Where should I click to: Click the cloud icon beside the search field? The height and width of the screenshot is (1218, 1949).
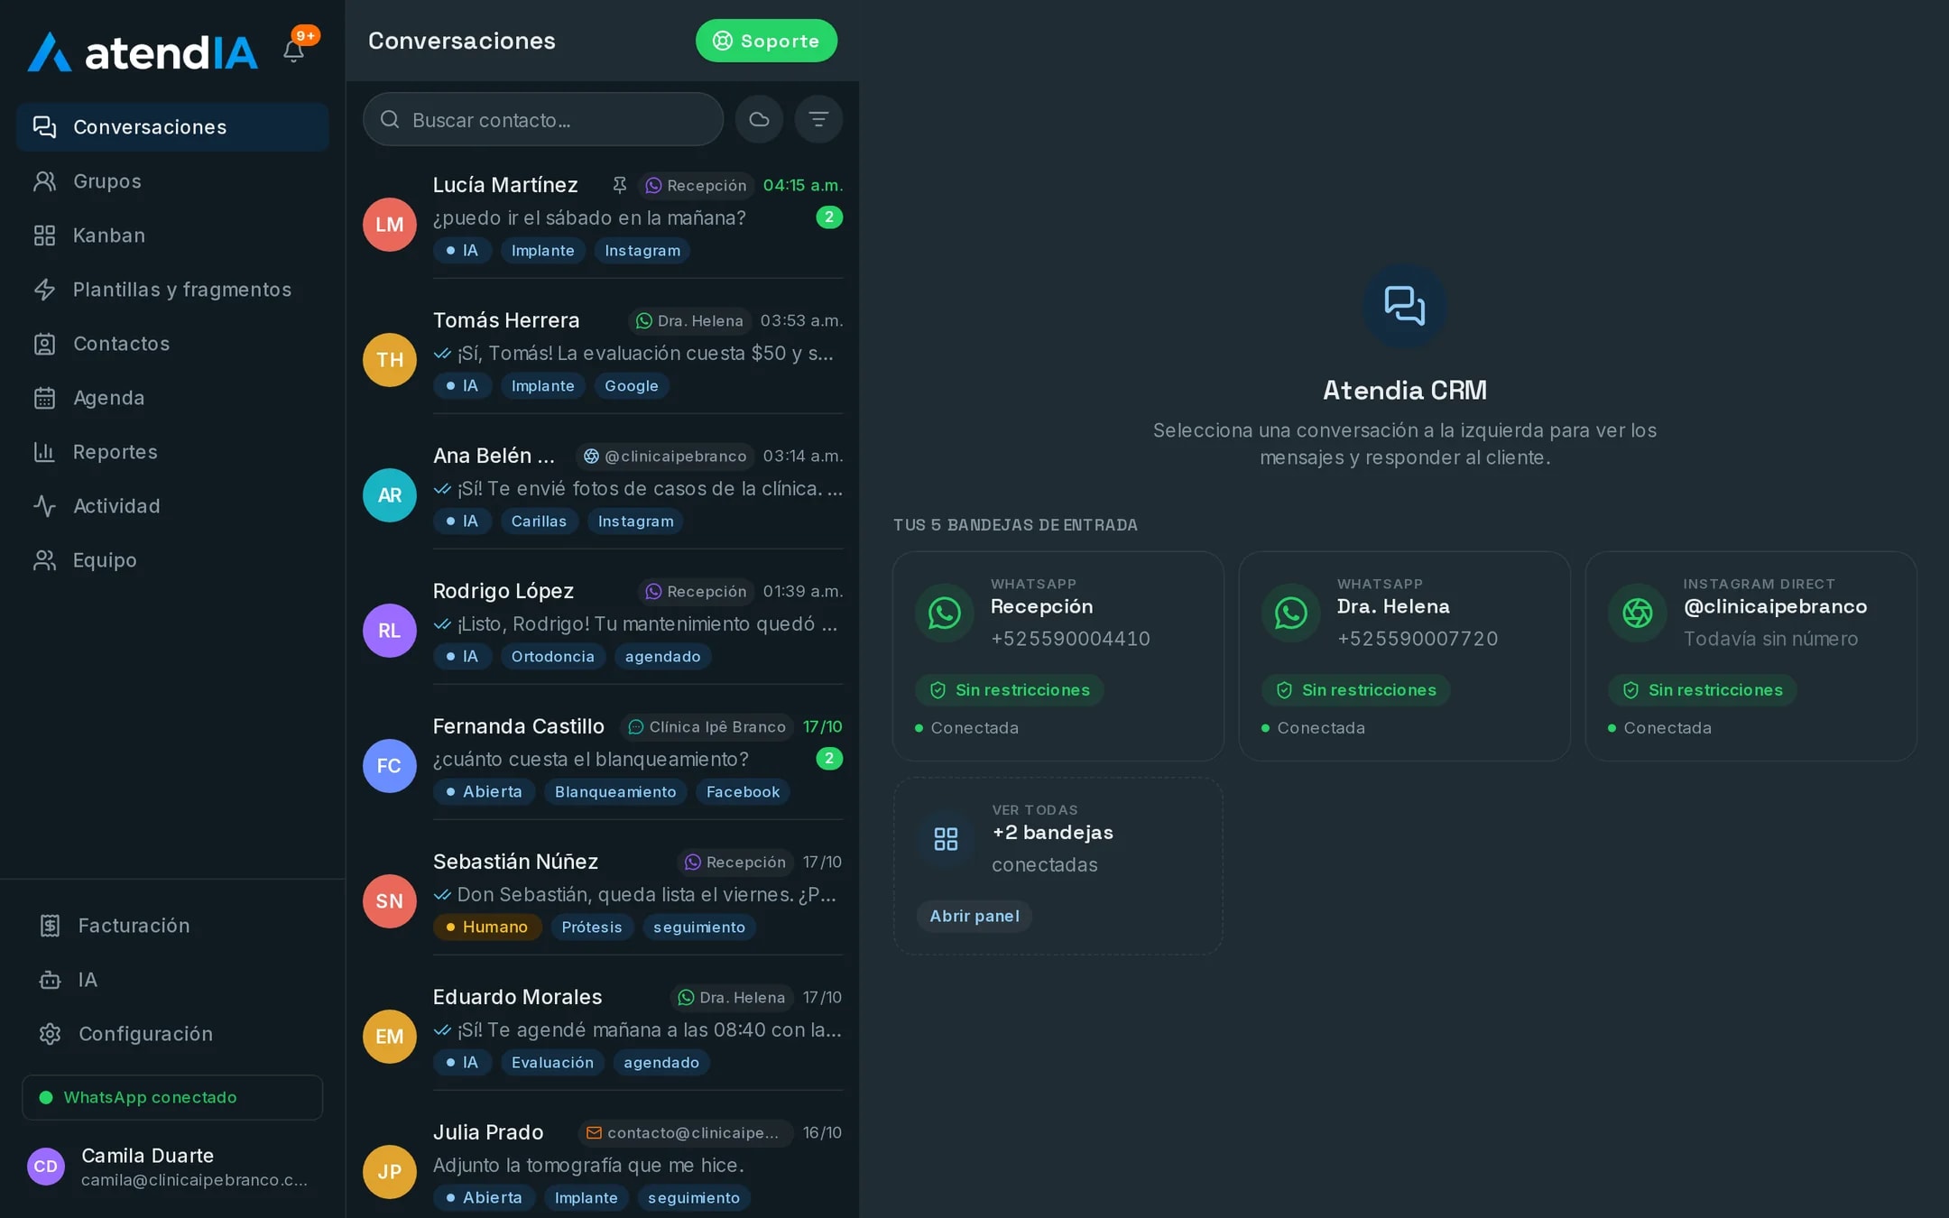(759, 119)
